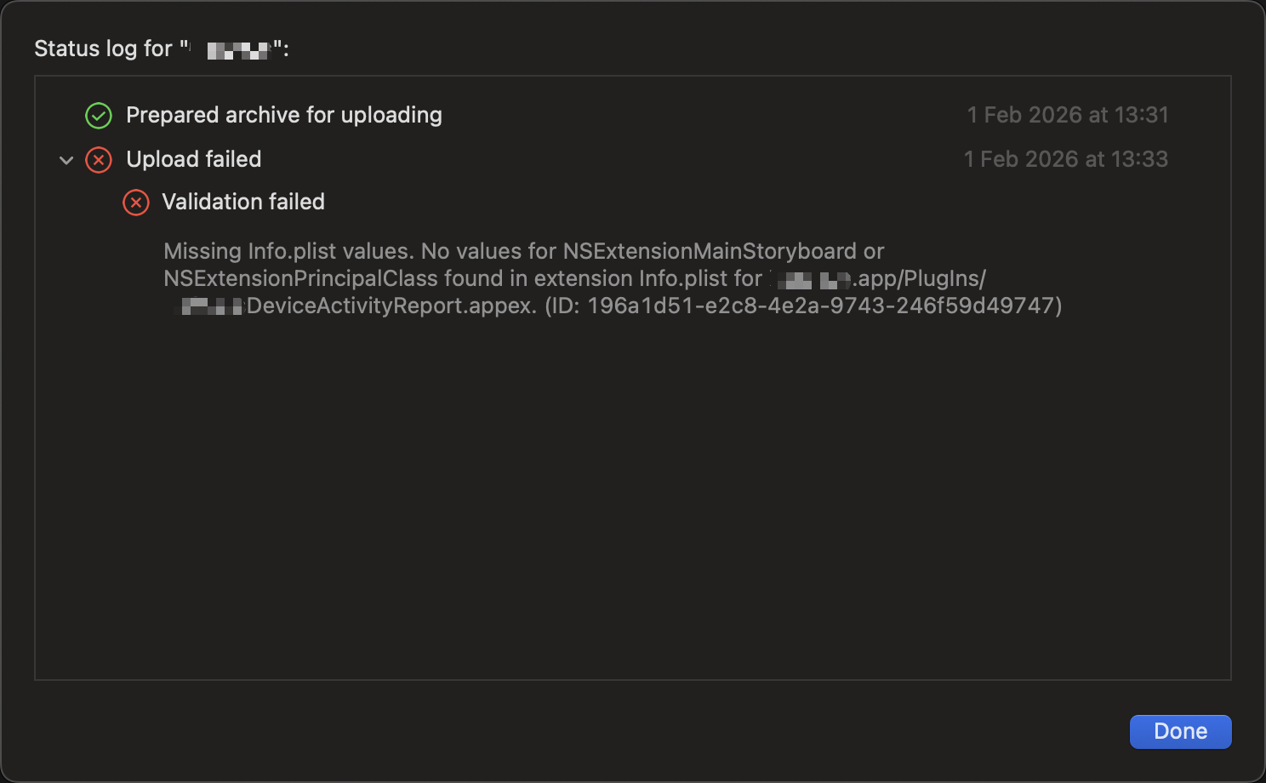This screenshot has width=1266, height=783.
Task: Click the NSExtensionMainStoryboard key name
Action: pos(710,251)
